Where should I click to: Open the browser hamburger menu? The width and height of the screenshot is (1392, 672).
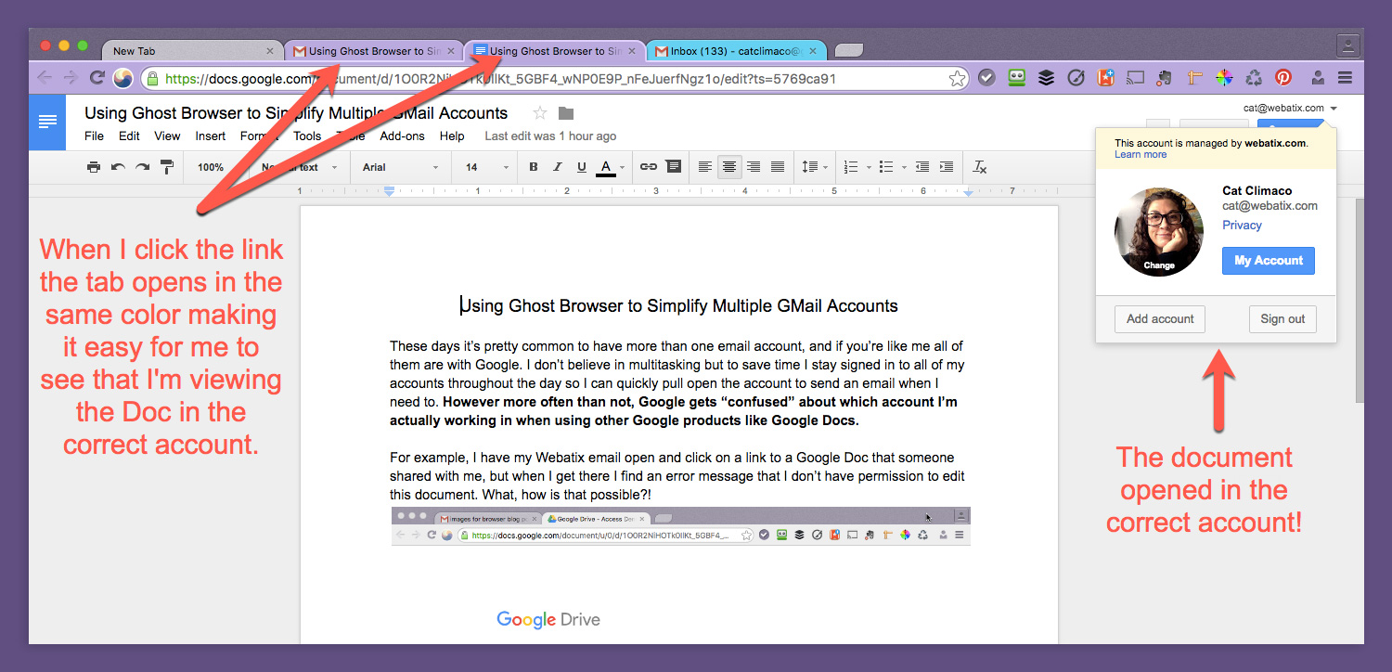1345,79
